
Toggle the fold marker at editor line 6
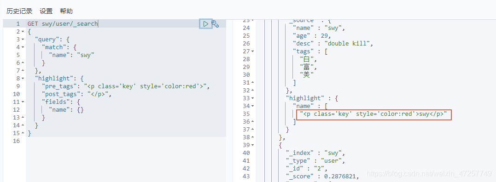[23, 63]
